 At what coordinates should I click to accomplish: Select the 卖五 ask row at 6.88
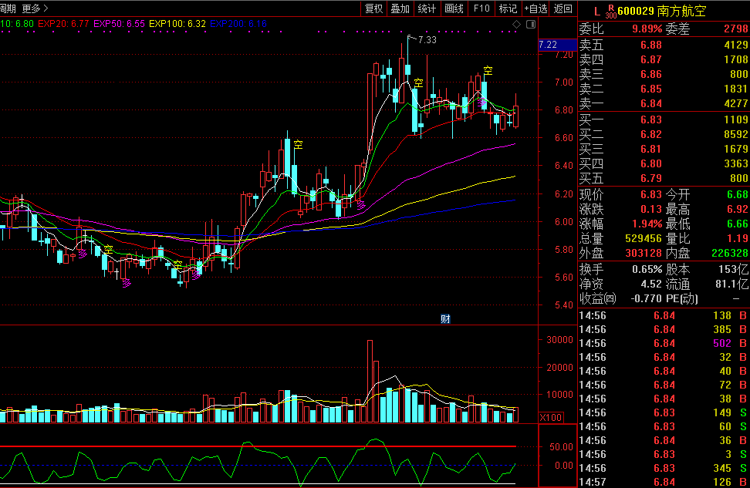click(664, 45)
